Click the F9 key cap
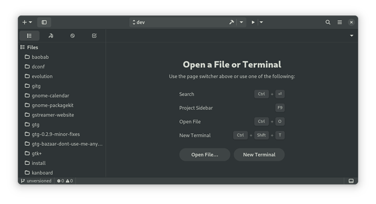This screenshot has width=376, height=204. click(x=280, y=108)
